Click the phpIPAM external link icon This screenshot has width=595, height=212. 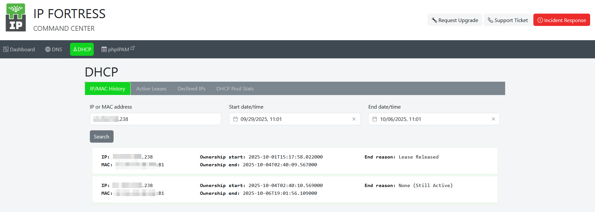pos(132,48)
